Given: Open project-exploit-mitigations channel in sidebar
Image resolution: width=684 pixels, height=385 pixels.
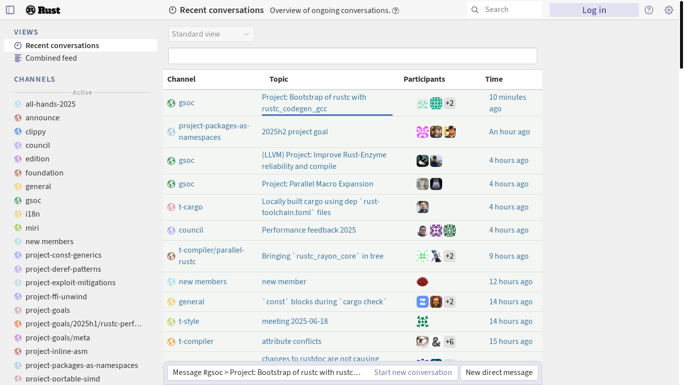Looking at the screenshot, I should [71, 283].
